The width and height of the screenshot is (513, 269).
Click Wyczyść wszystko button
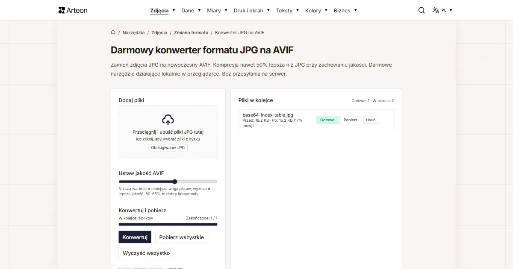(x=146, y=253)
